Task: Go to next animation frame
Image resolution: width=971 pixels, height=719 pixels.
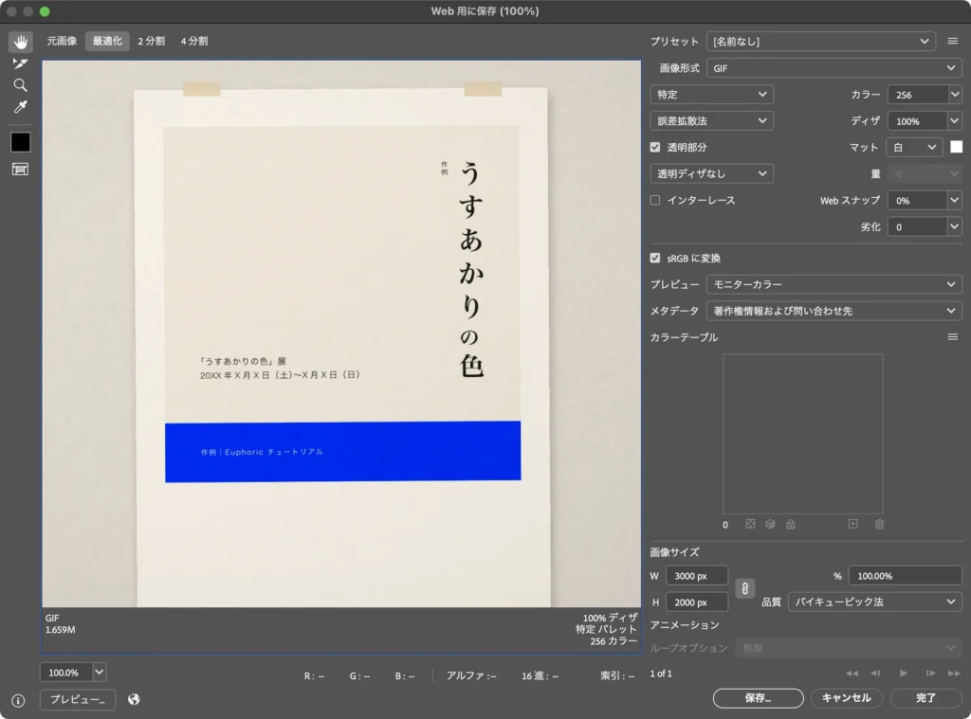Action: click(x=930, y=674)
